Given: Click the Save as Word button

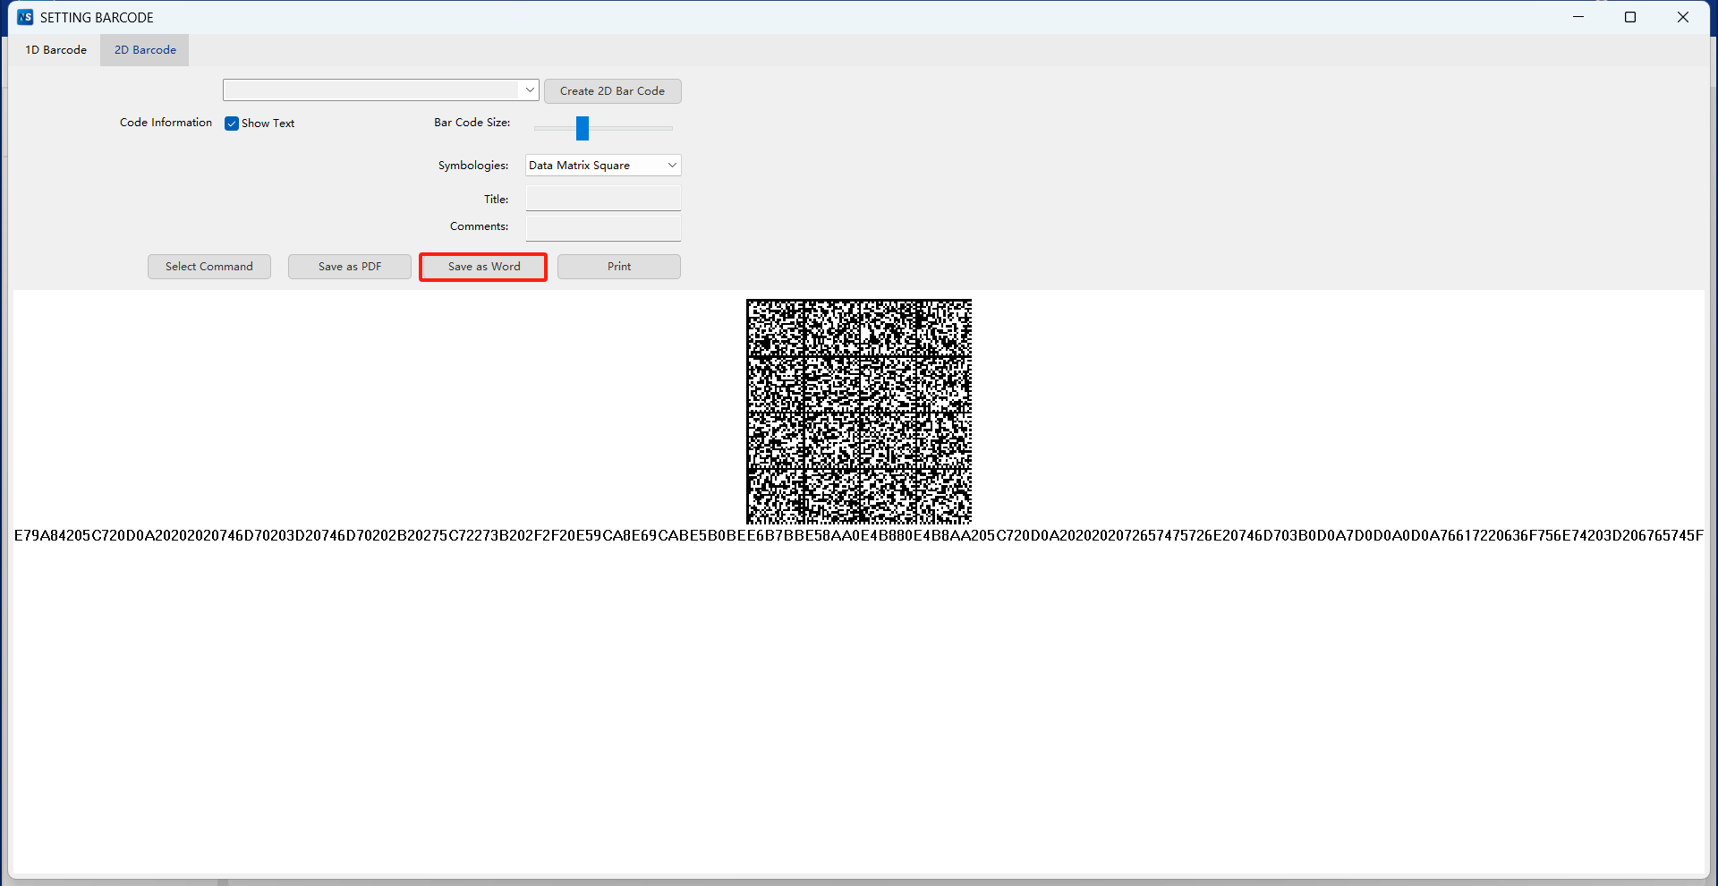Looking at the screenshot, I should pyautogui.click(x=483, y=267).
